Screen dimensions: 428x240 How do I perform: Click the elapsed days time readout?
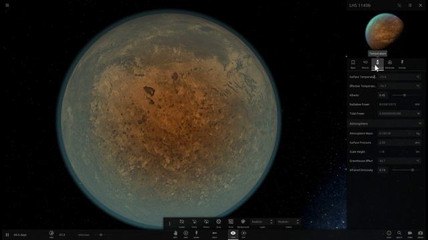(x=20, y=235)
